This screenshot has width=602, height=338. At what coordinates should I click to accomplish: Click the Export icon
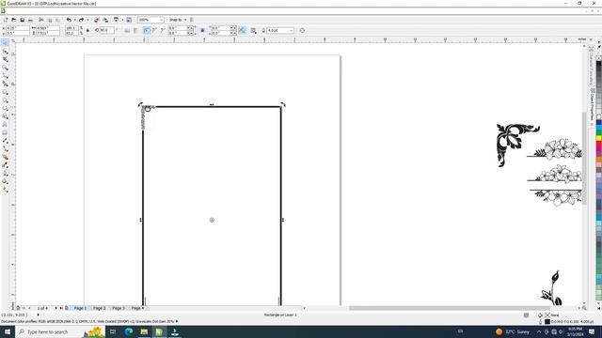pyautogui.click(x=105, y=20)
